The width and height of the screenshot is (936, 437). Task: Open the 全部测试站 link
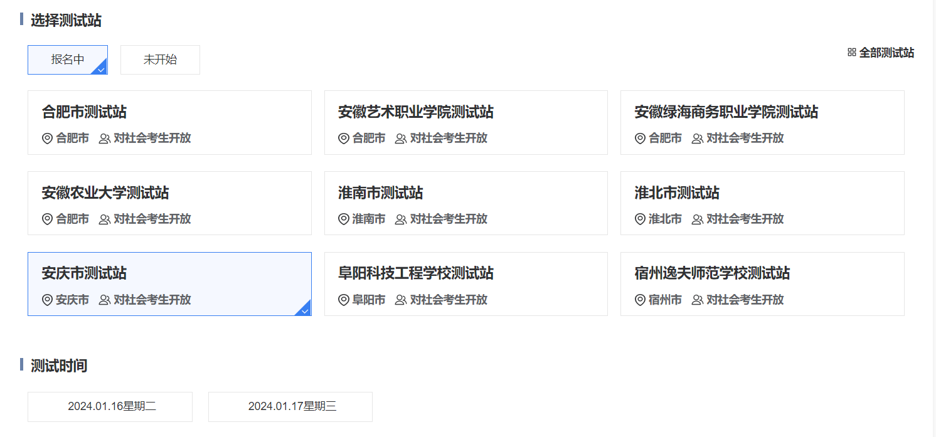(886, 53)
